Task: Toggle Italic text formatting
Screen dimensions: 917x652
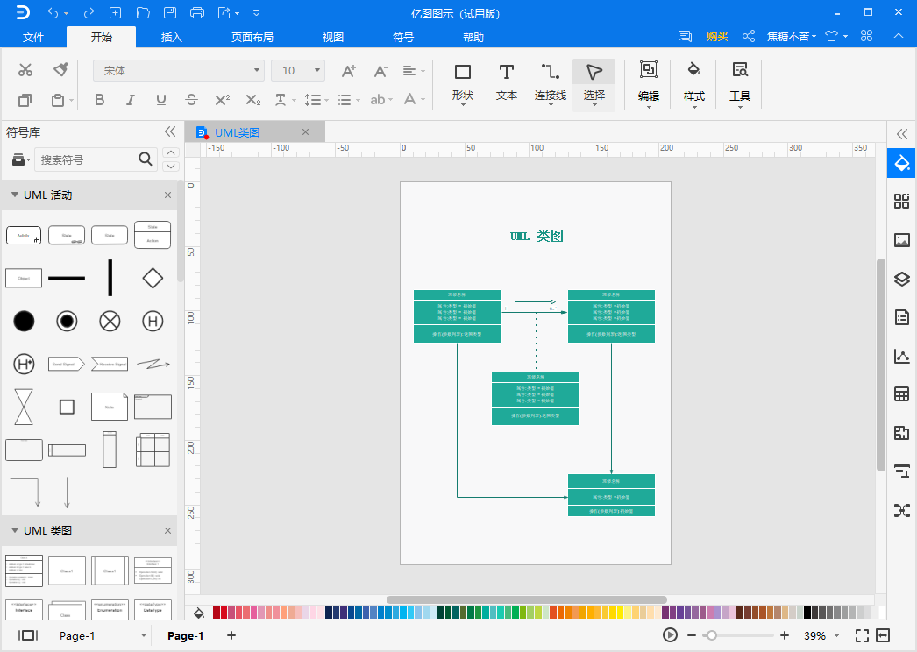Action: pos(131,100)
